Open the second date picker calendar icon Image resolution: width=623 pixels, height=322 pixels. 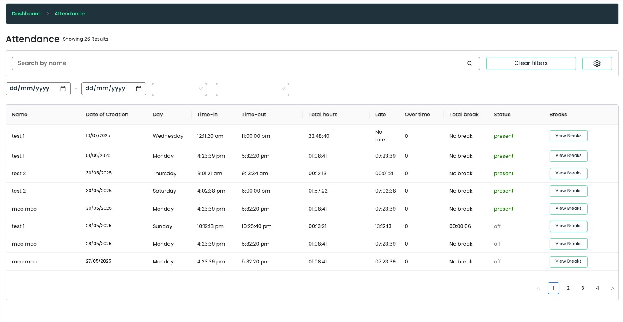[x=139, y=88]
